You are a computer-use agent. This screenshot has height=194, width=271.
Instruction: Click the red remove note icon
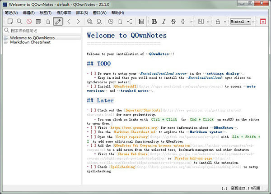point(29,21)
